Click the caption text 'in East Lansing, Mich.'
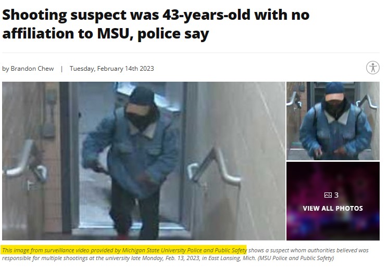 click(x=229, y=258)
